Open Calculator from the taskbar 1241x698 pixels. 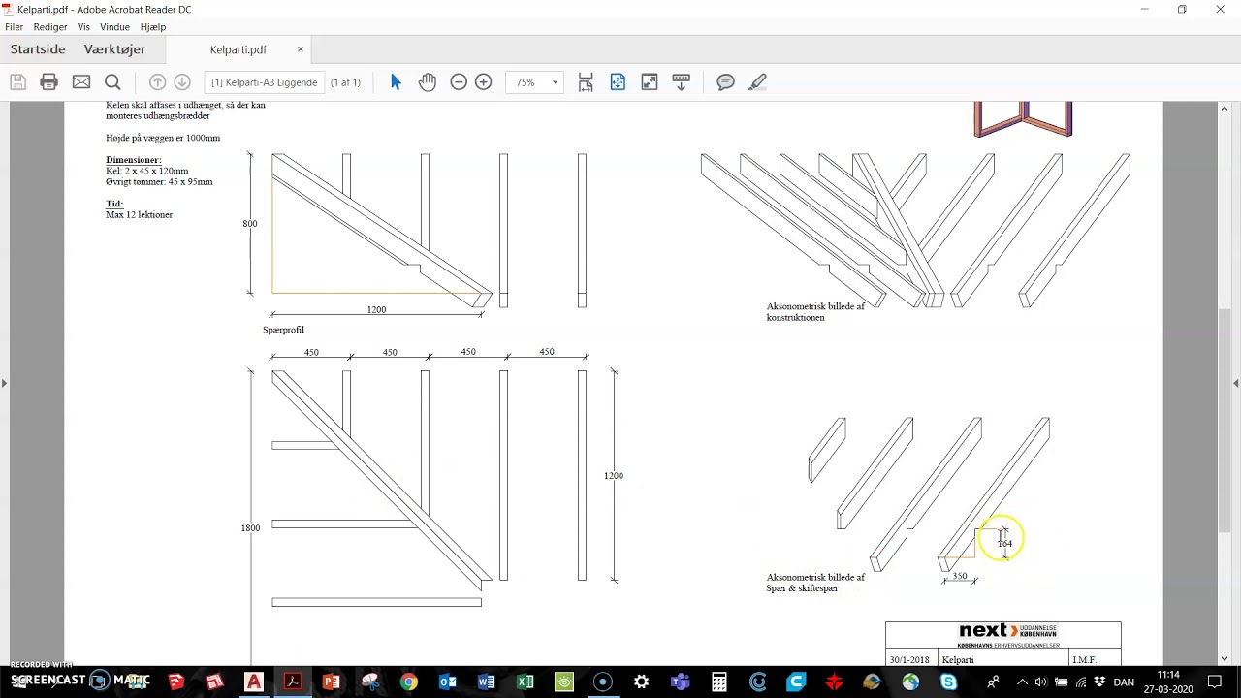(x=718, y=682)
